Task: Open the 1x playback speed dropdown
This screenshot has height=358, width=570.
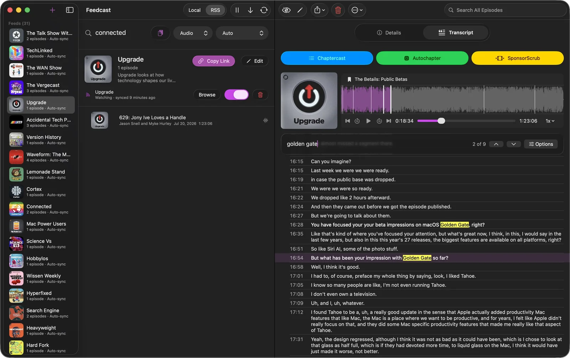Action: tap(550, 121)
